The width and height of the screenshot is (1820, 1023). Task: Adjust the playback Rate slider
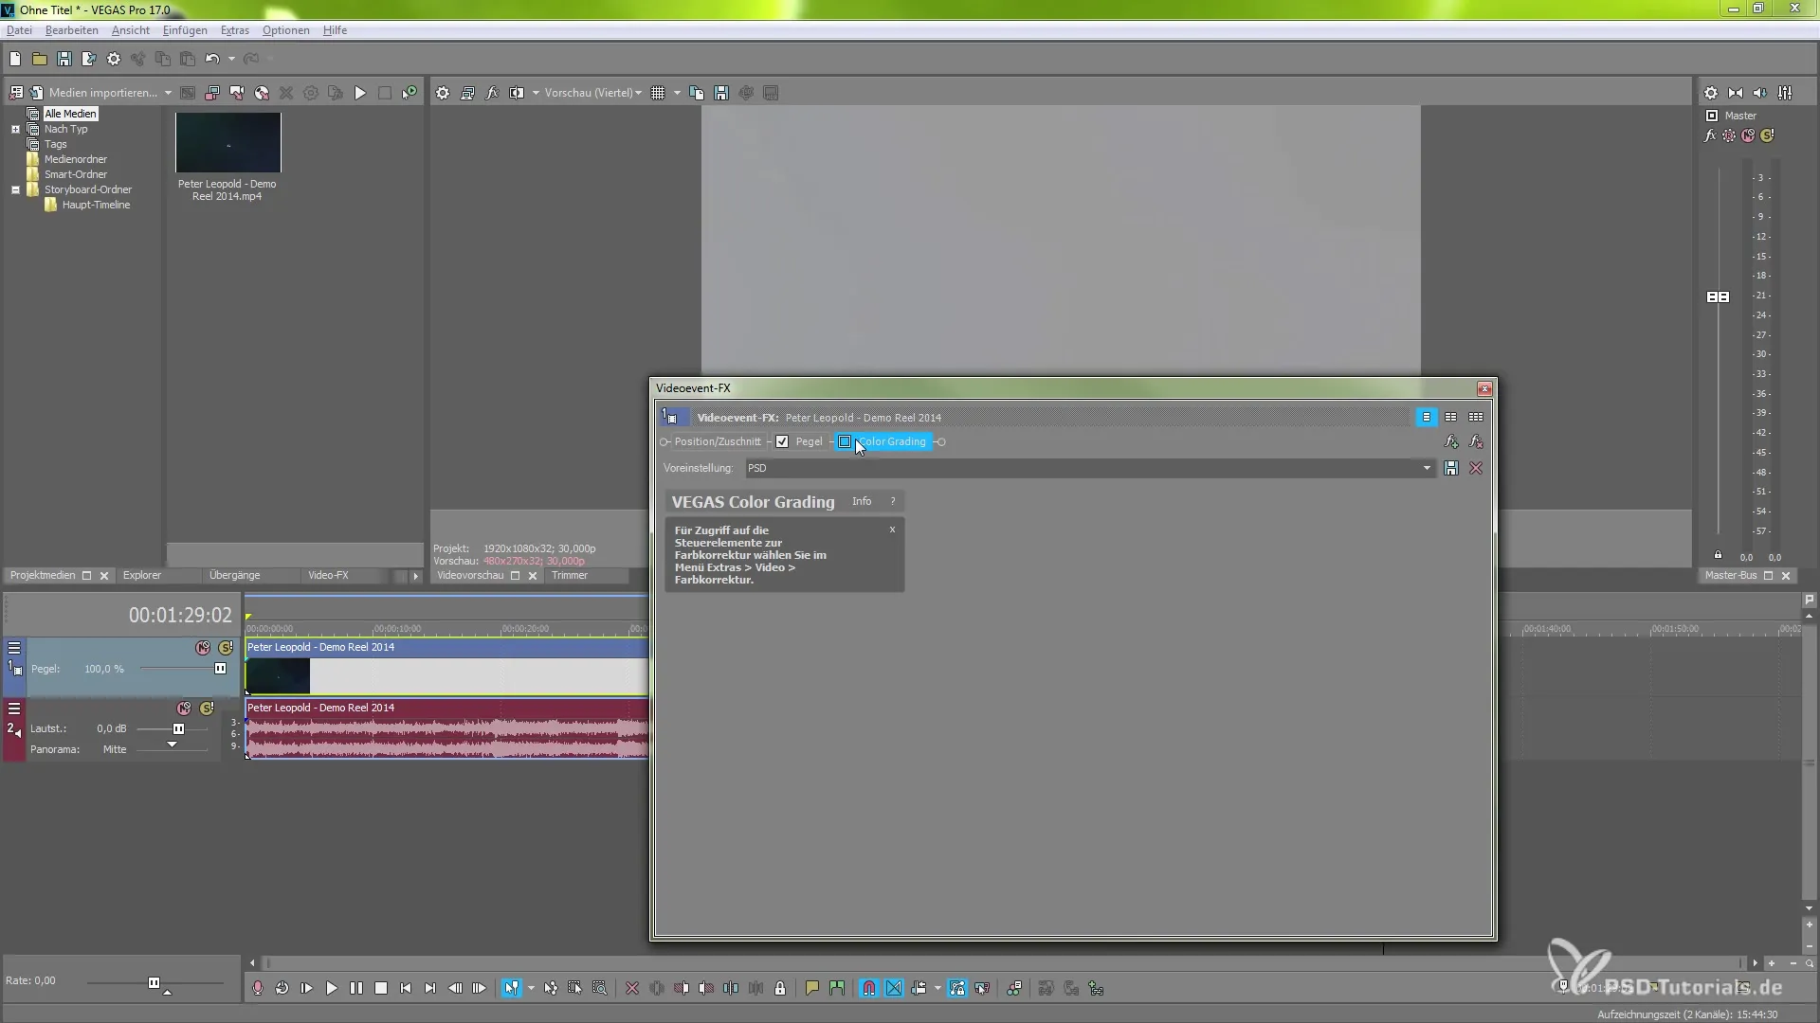[154, 983]
